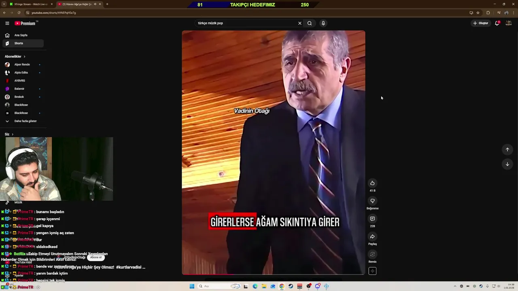Click the search magnifier button
This screenshot has width=518, height=291.
coord(310,23)
